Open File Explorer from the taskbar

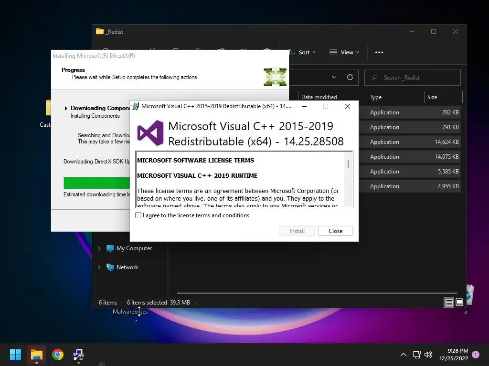tap(36, 355)
